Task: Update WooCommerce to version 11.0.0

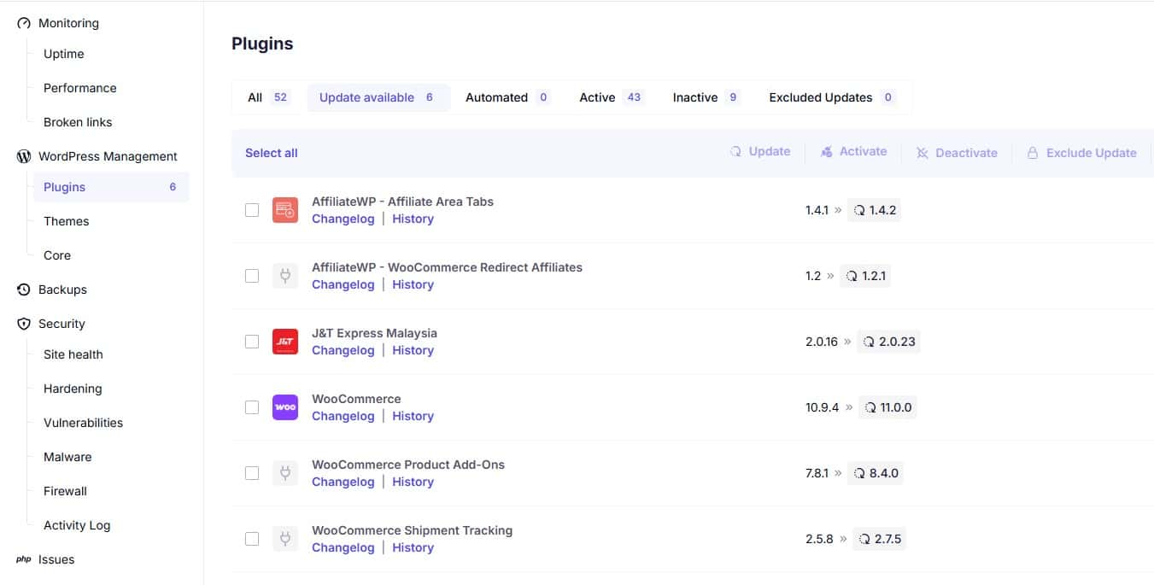Action: [x=887, y=407]
